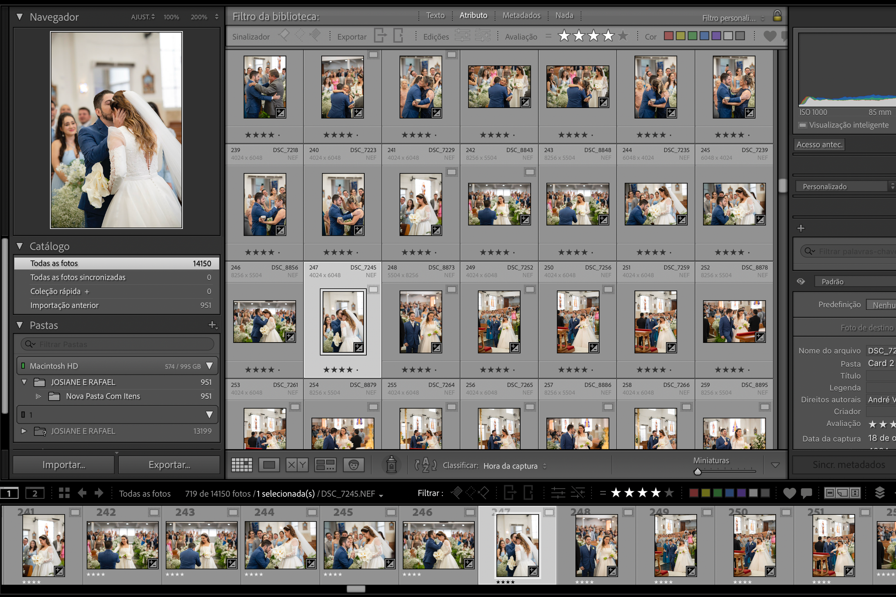
Task: Open Survey view
Action: [x=325, y=464]
